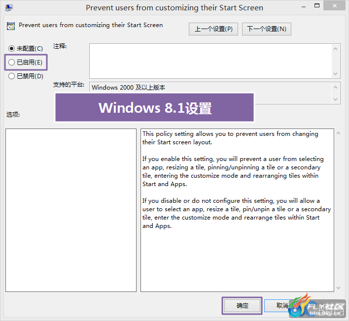This screenshot has width=349, height=321.
Task: Go to next setting 下一个设置(N)
Action: tap(266, 29)
